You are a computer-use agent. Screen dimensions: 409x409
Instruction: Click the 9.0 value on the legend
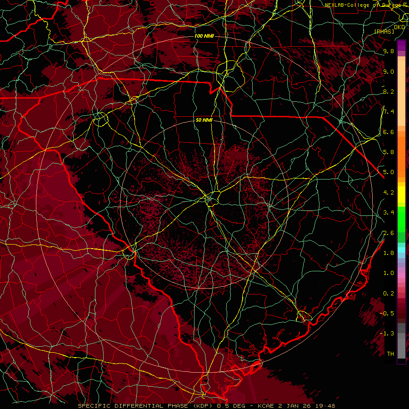point(389,71)
